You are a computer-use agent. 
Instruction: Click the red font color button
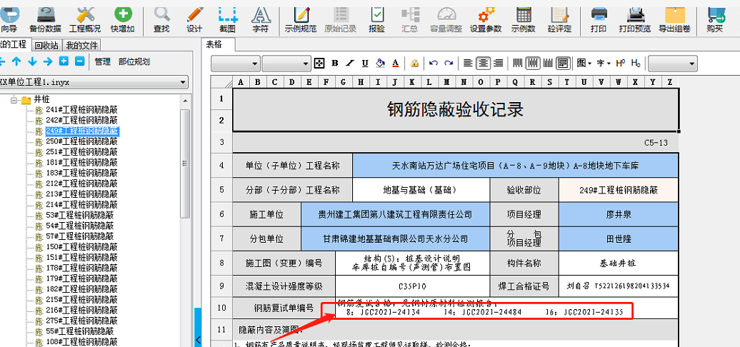[397, 63]
